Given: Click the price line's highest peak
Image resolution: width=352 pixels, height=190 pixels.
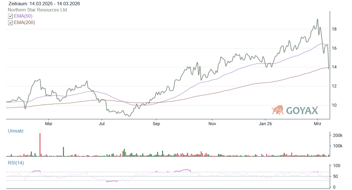Looking at the screenshot, I should pyautogui.click(x=317, y=19).
